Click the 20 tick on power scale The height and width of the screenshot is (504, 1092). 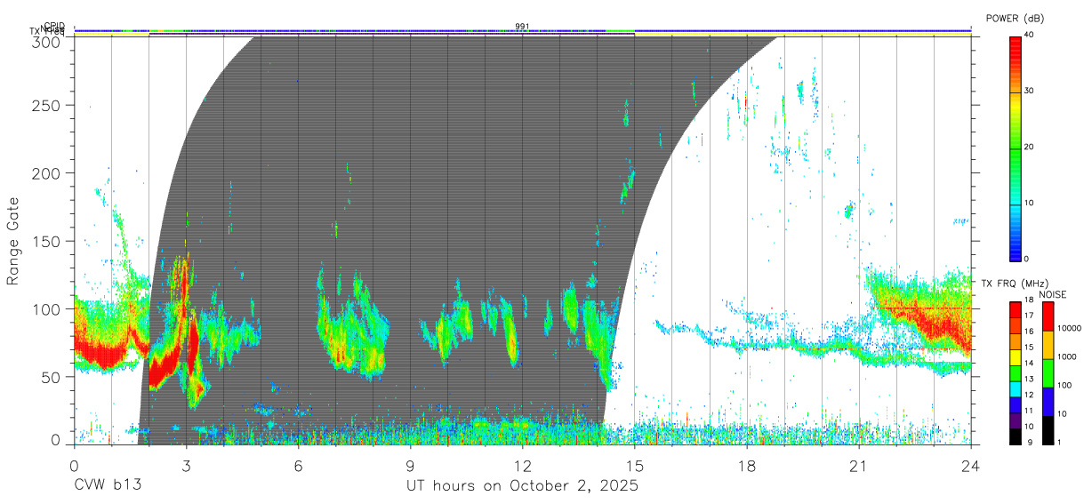1029,148
